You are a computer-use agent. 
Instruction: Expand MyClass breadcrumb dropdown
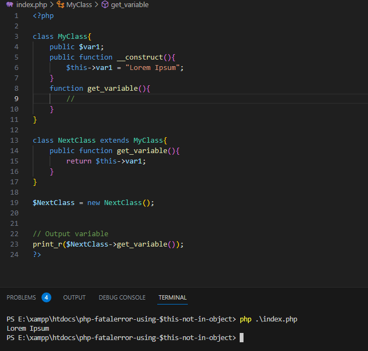(x=79, y=5)
